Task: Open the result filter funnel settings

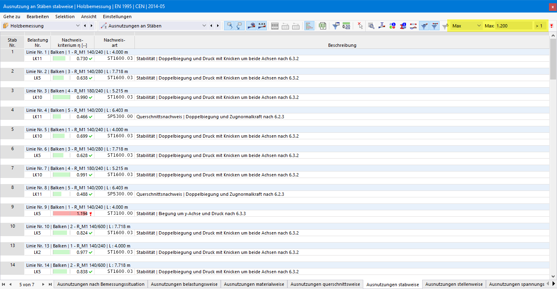Action: [x=336, y=26]
